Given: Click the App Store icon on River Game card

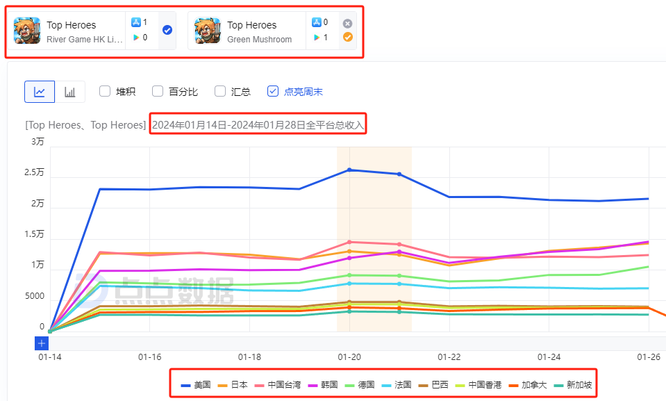Looking at the screenshot, I should (x=136, y=22).
